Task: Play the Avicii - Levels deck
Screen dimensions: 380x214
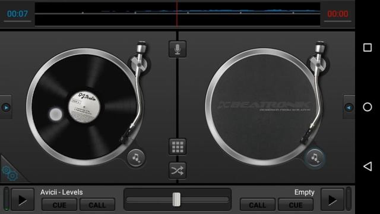Action: coord(23,200)
